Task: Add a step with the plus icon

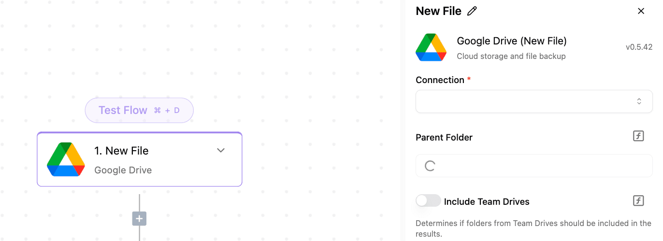Action: click(x=139, y=219)
